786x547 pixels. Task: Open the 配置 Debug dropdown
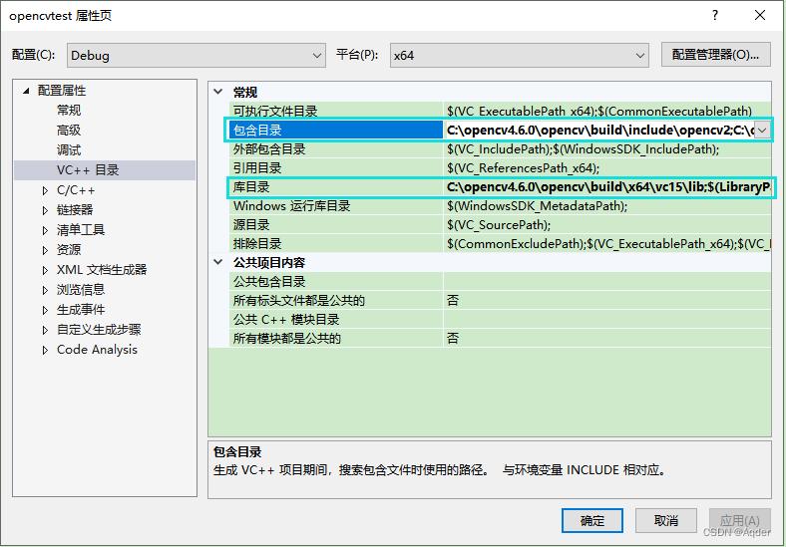click(196, 56)
